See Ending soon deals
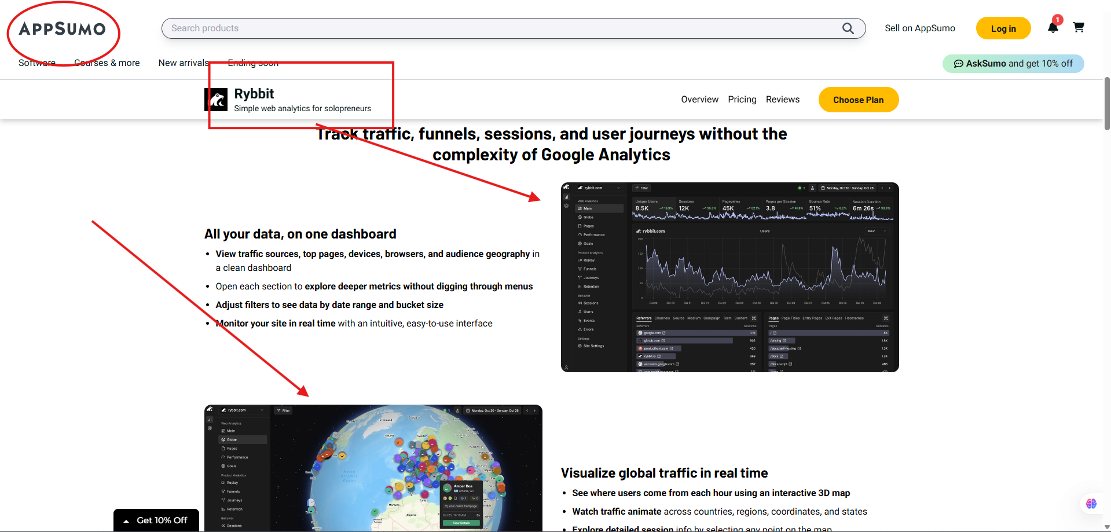Image resolution: width=1111 pixels, height=532 pixels. (x=253, y=63)
